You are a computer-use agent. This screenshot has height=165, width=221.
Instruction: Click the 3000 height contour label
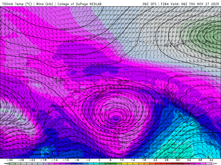(64, 30)
